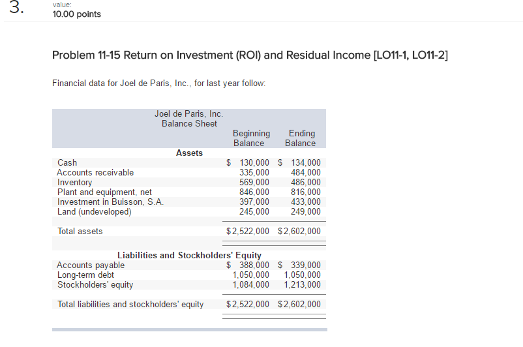
Task: Click the '10.00 points' value text
Action: 77,14
